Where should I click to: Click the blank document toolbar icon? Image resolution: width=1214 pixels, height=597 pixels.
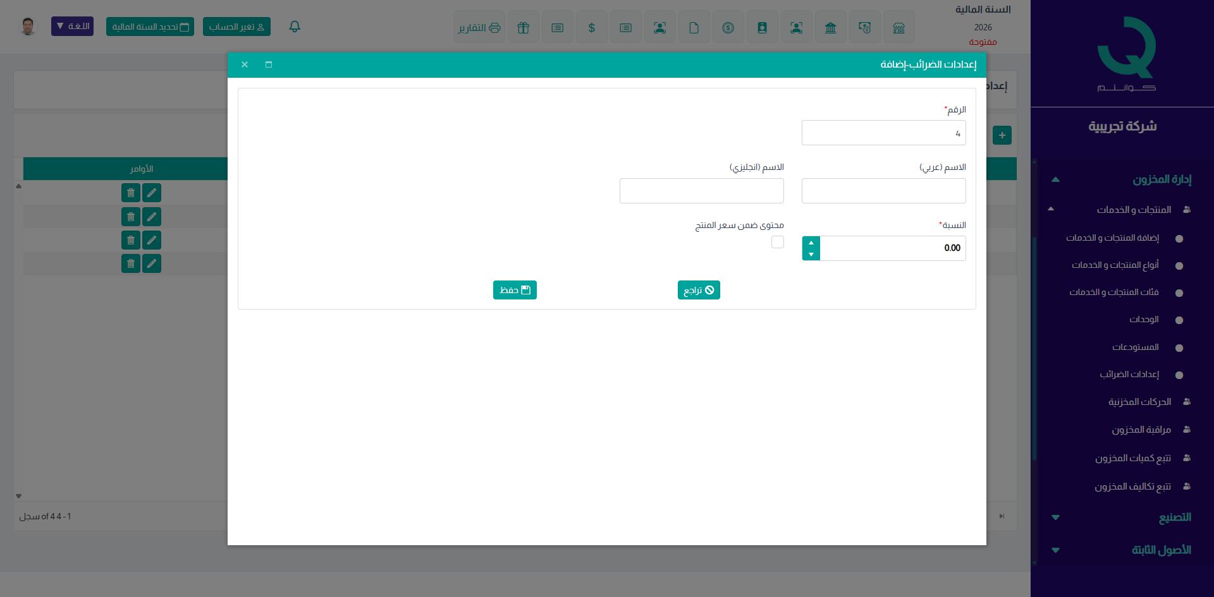694,28
